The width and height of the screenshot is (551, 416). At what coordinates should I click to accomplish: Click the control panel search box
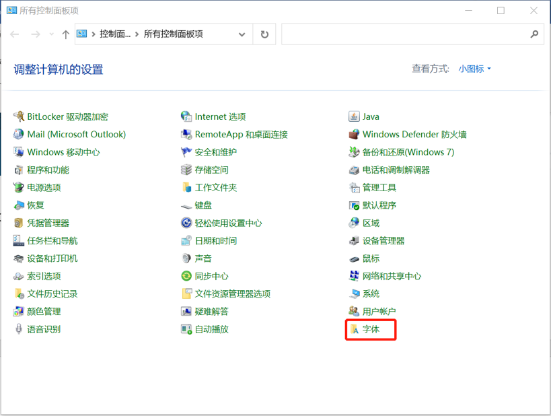tap(412, 34)
